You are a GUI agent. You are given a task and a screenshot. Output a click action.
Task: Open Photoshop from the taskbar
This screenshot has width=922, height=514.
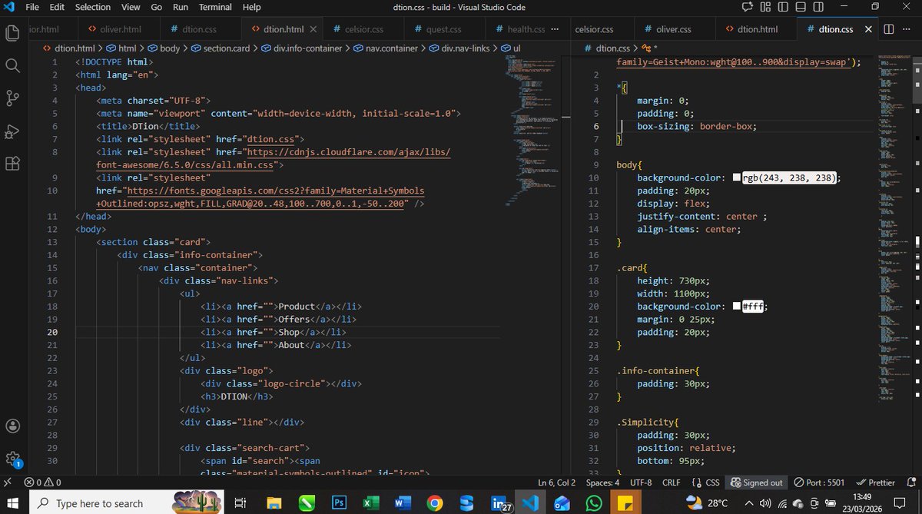click(339, 503)
